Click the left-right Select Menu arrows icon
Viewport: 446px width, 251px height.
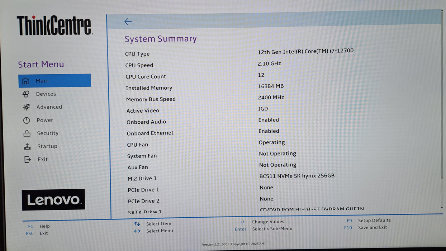(x=137, y=231)
